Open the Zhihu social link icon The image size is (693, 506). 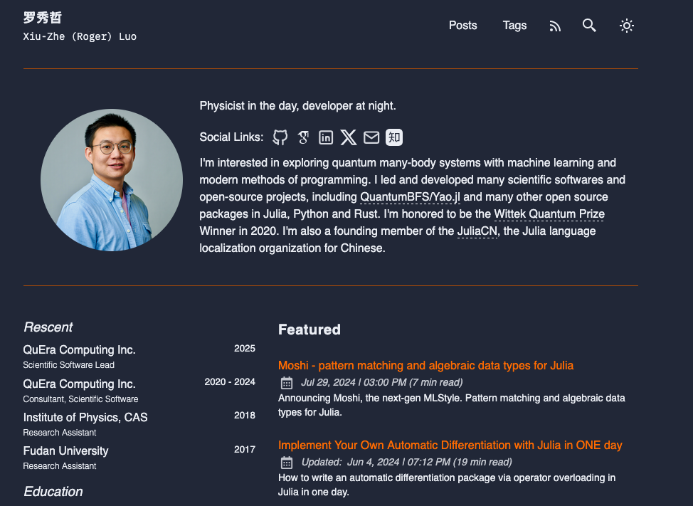click(x=394, y=137)
